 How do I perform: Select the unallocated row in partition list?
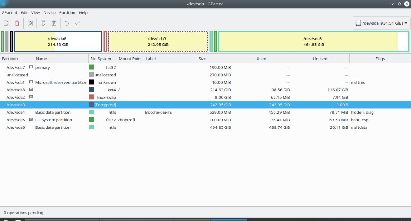(x=205, y=75)
